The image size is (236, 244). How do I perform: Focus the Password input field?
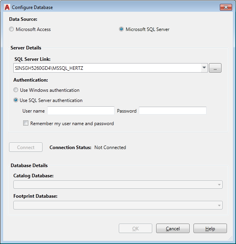click(x=173, y=111)
